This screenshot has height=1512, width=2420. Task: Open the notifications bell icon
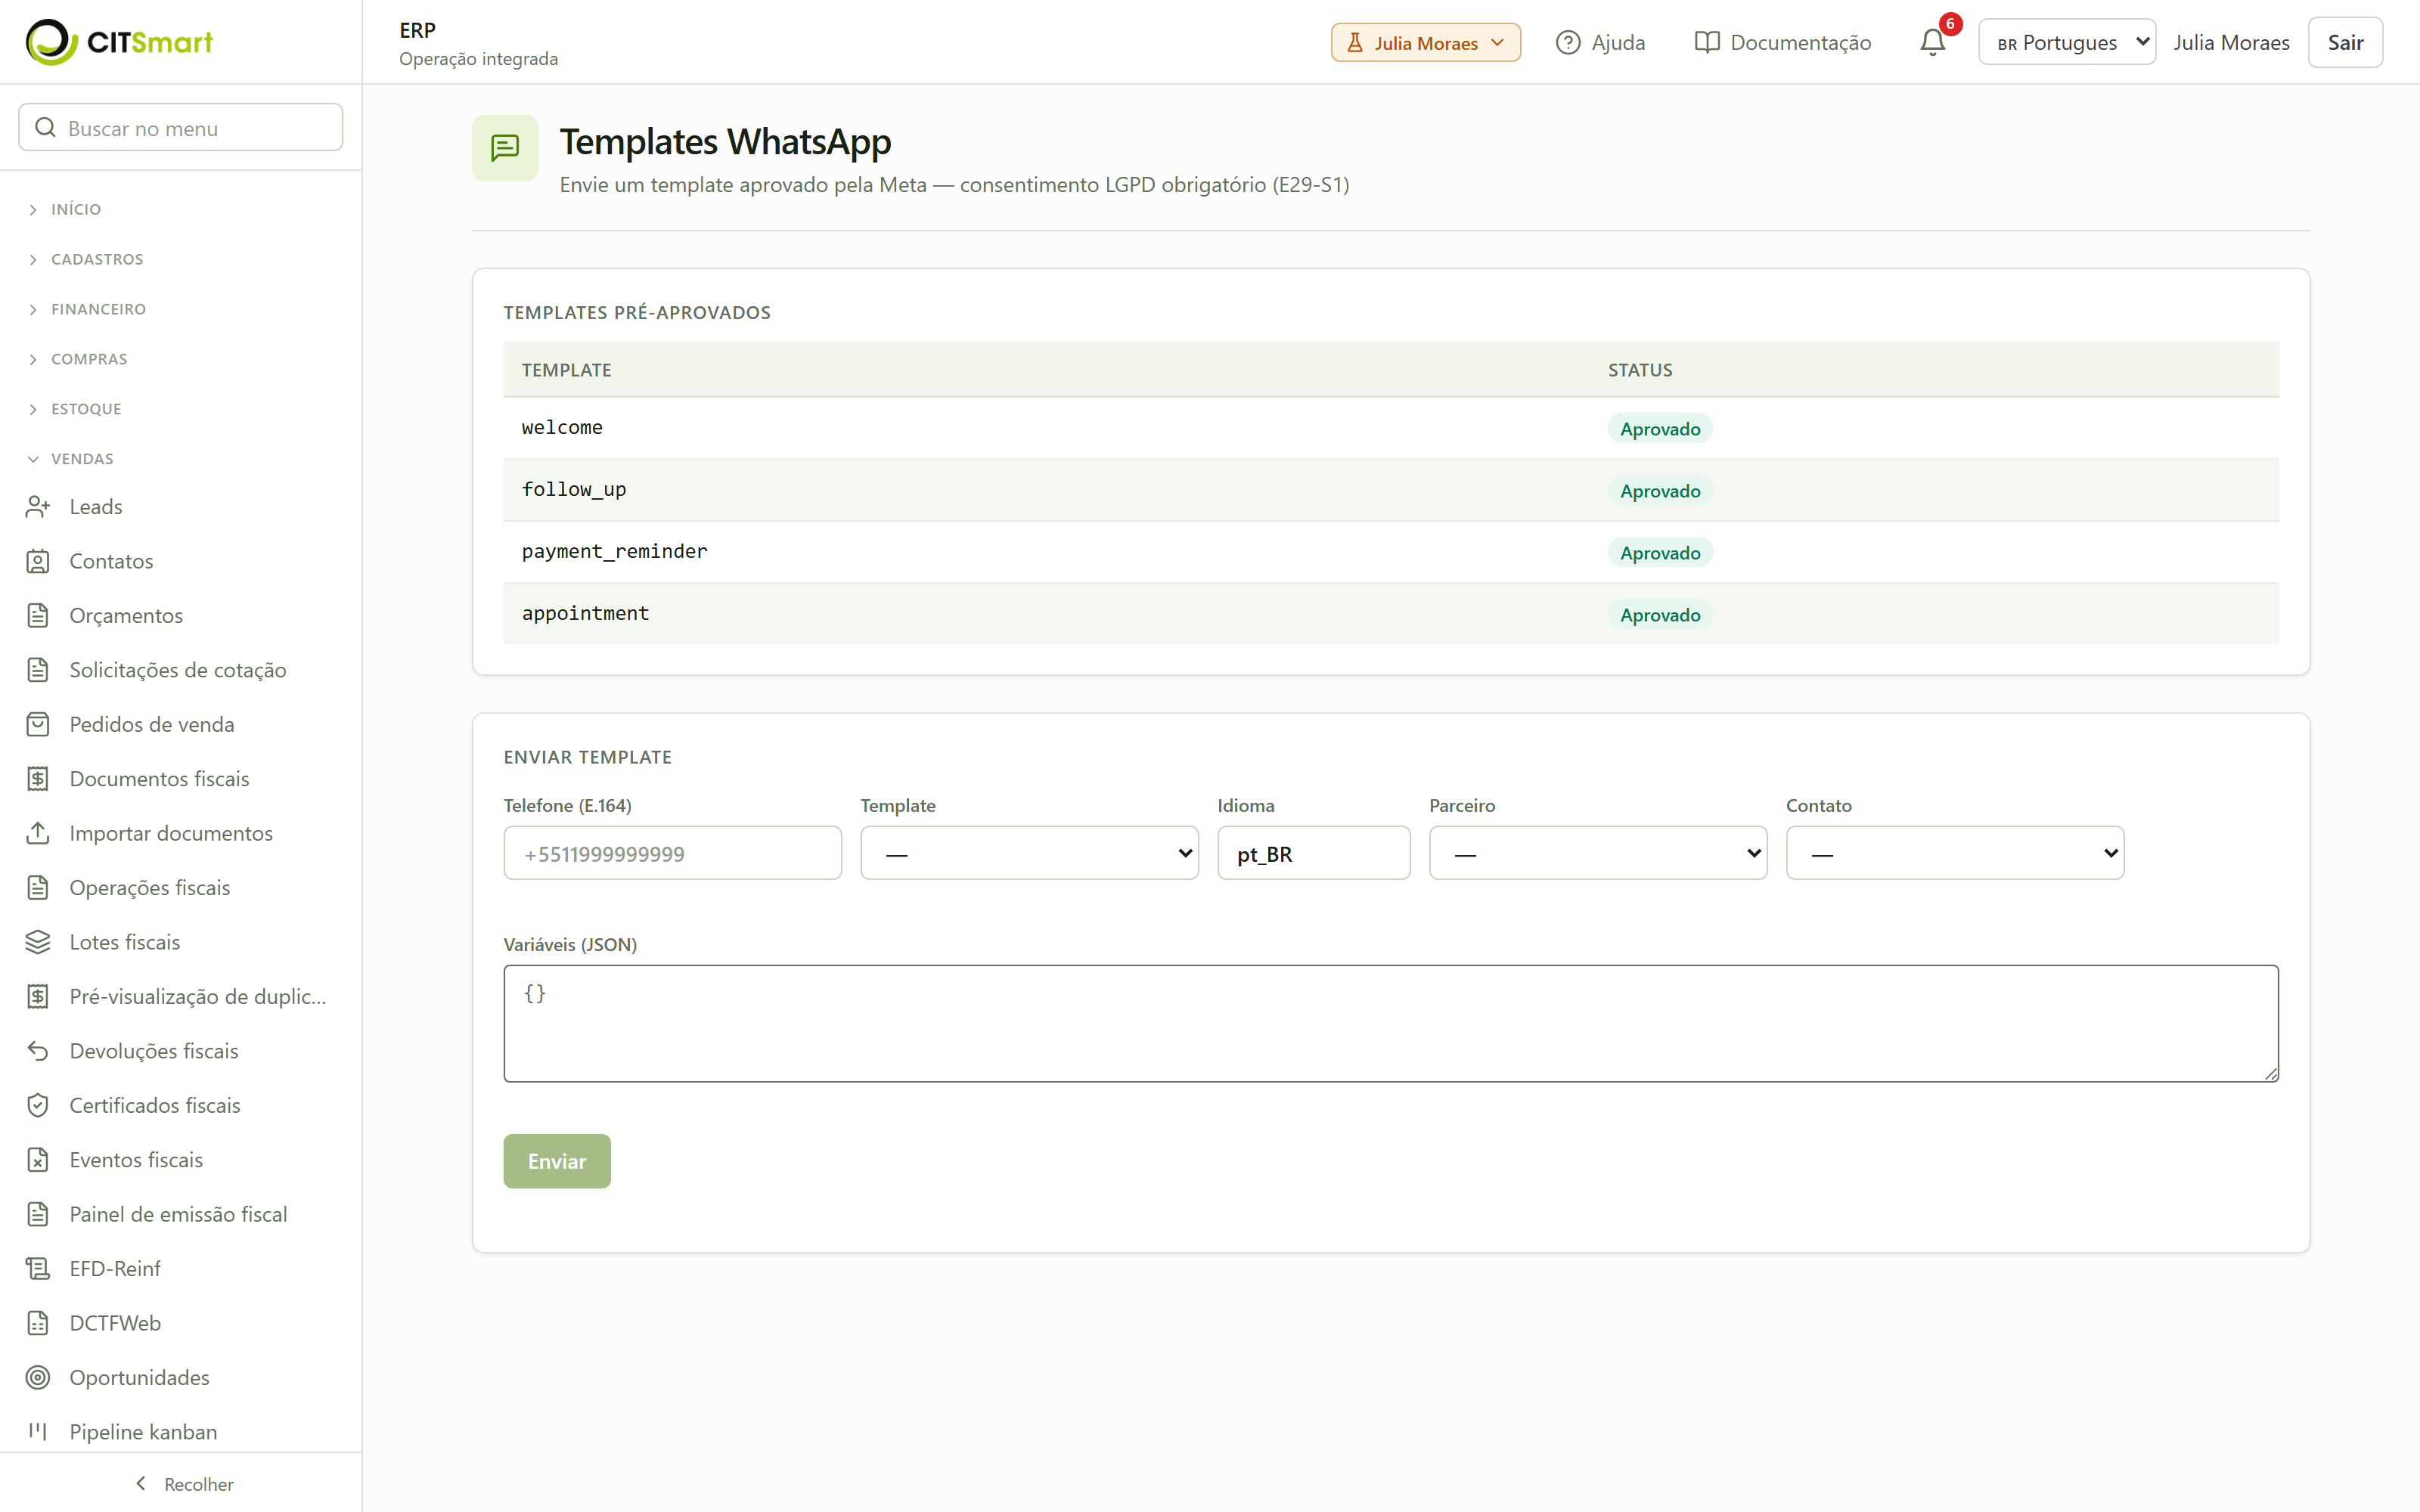pos(1932,42)
